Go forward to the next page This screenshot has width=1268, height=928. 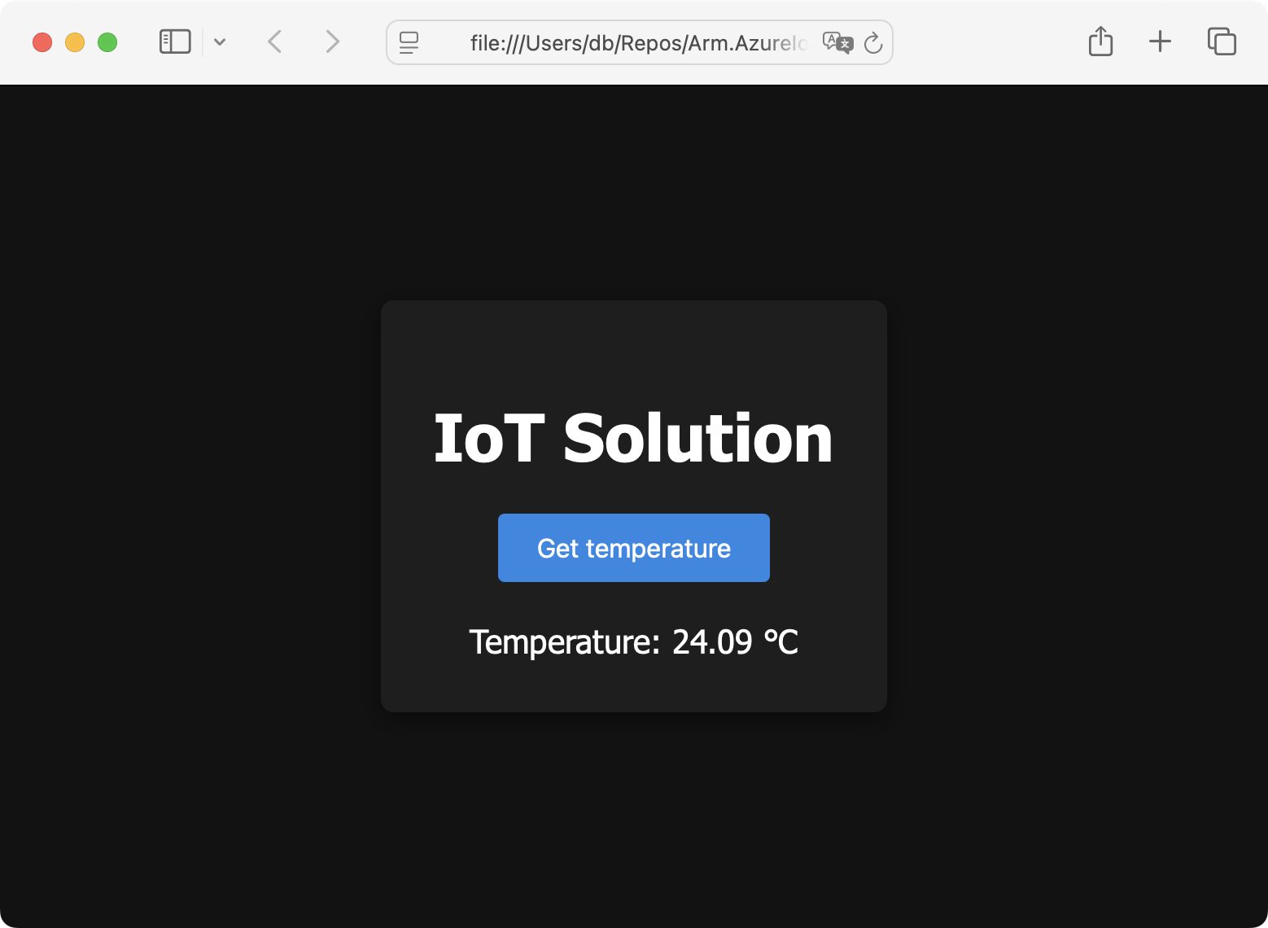332,42
